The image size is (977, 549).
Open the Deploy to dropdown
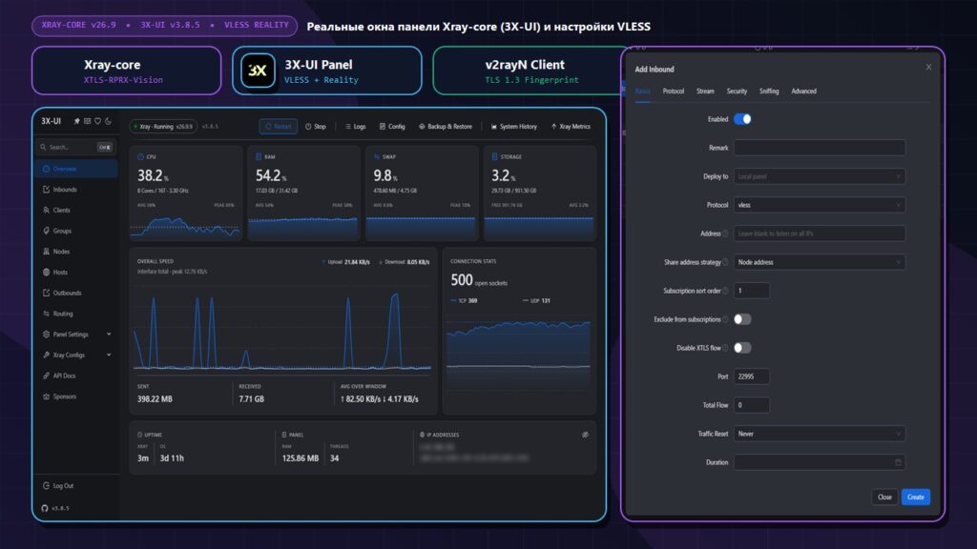tap(820, 176)
